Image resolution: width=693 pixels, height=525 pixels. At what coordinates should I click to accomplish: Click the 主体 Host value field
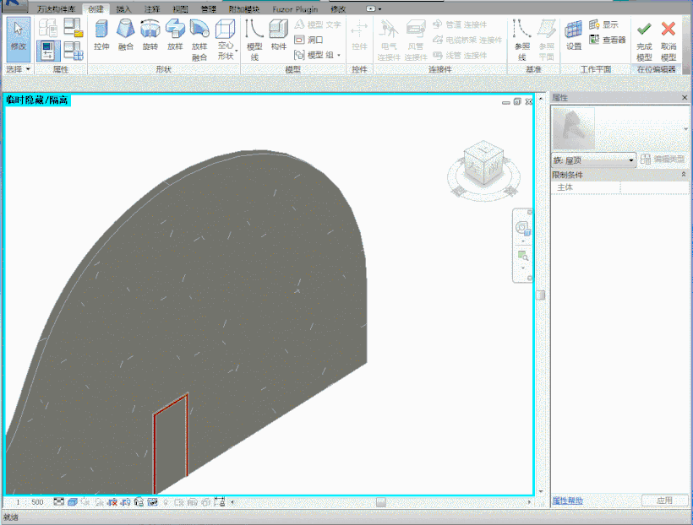click(654, 187)
